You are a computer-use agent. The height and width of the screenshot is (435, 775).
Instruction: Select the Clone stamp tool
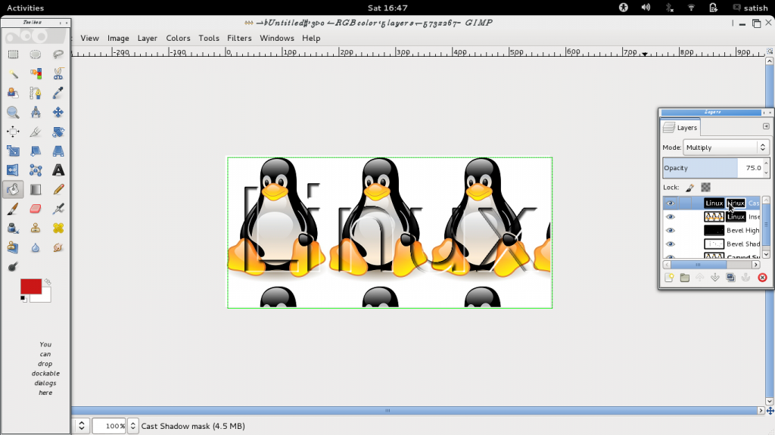pyautogui.click(x=35, y=228)
